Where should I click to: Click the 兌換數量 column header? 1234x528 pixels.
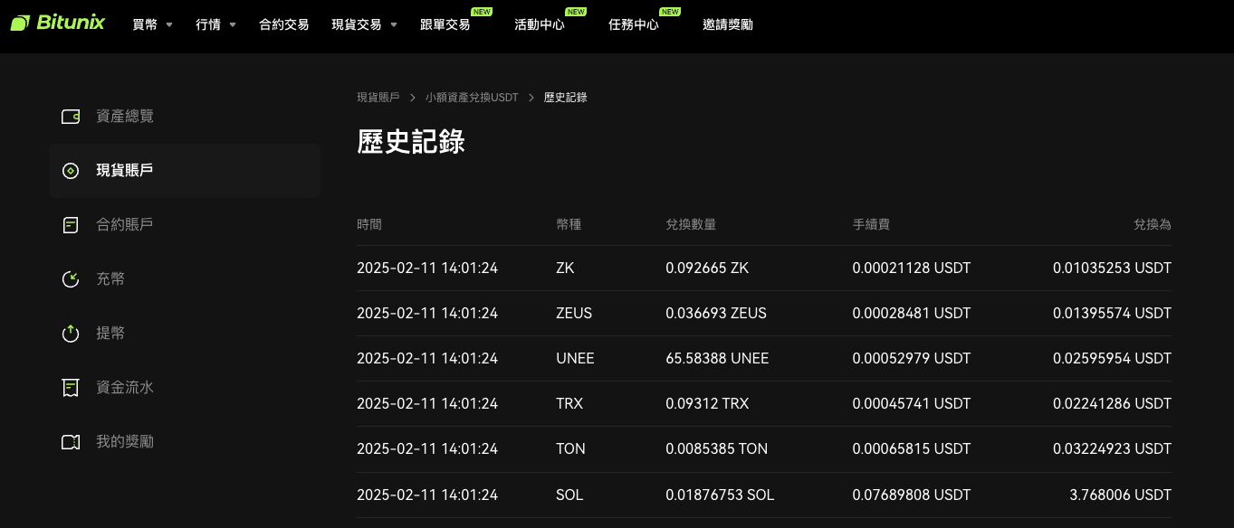point(691,224)
